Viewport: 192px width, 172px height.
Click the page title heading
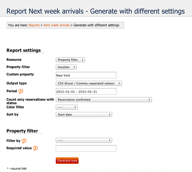point(96,11)
